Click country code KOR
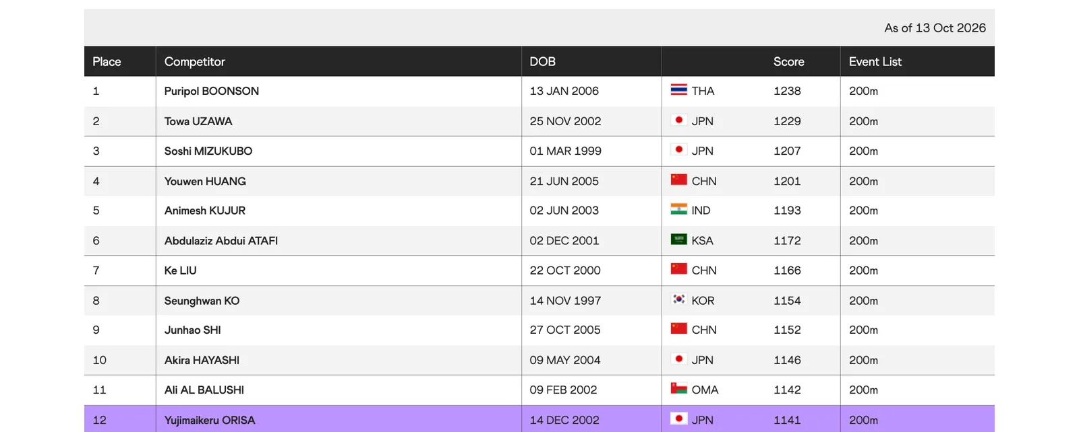The width and height of the screenshot is (1079, 432). pyautogui.click(x=703, y=301)
